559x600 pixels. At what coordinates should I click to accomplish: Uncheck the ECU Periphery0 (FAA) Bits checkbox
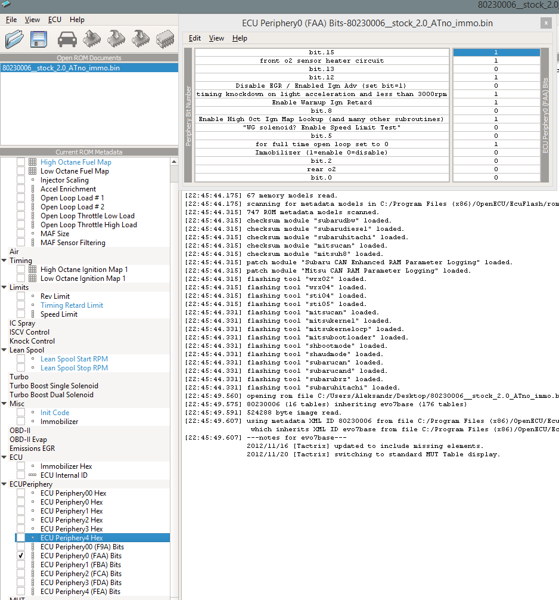[x=21, y=556]
